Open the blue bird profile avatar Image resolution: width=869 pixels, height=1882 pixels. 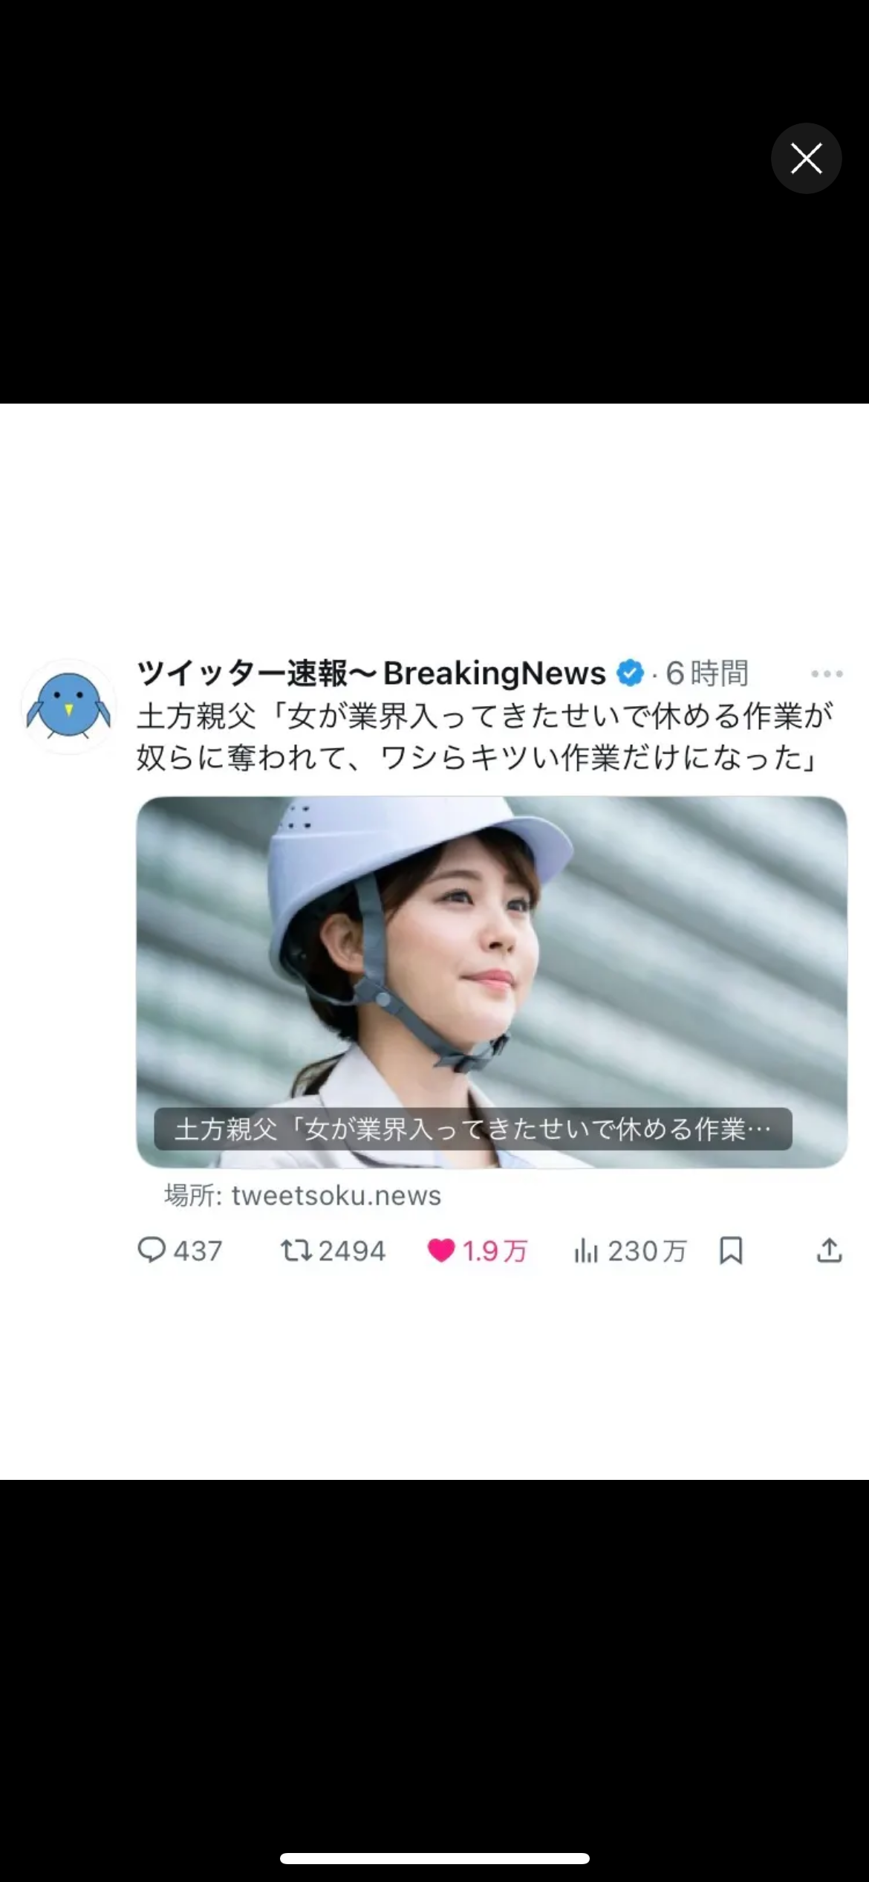click(68, 706)
